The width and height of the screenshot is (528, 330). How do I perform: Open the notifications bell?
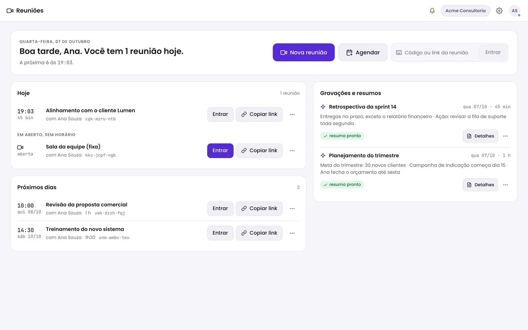[432, 11]
